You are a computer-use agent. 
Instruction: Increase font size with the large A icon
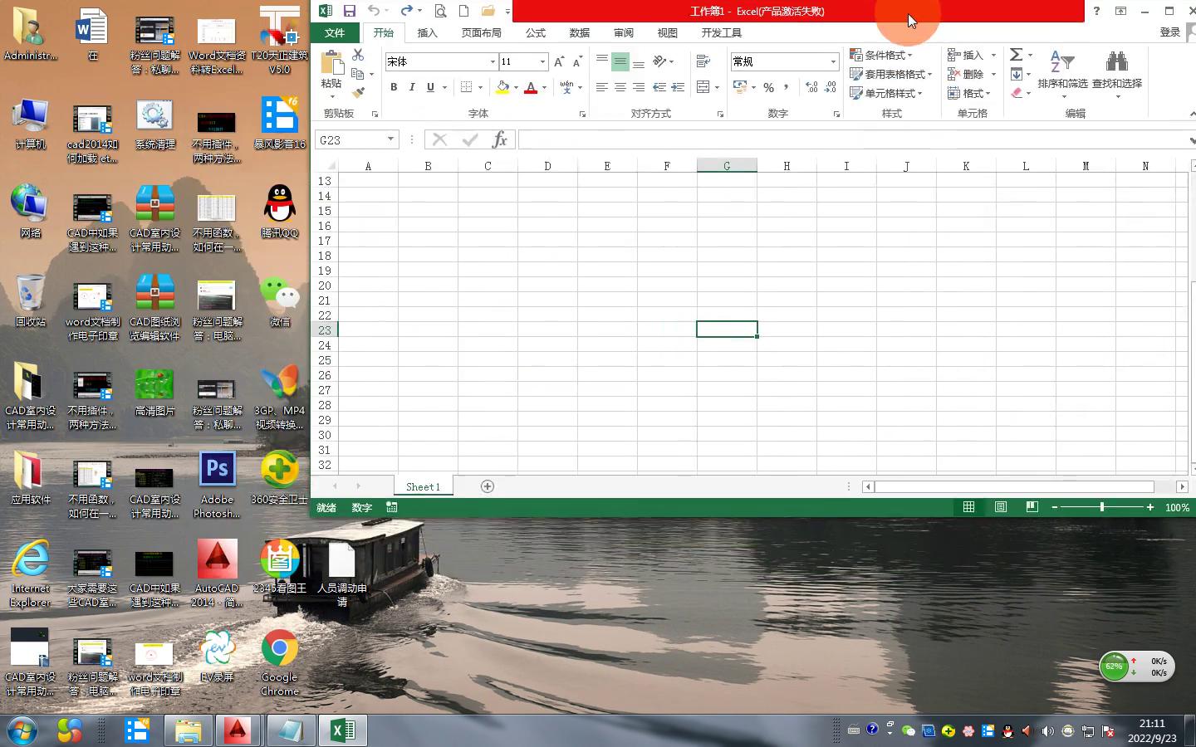(x=559, y=61)
